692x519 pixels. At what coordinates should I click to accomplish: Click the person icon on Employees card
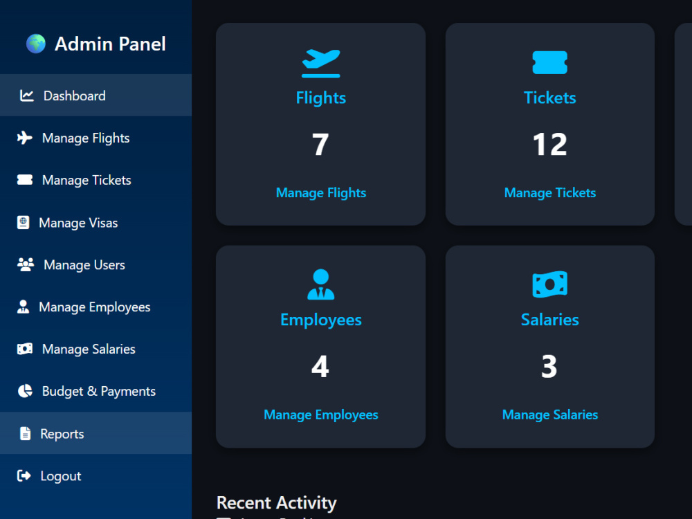pos(321,284)
